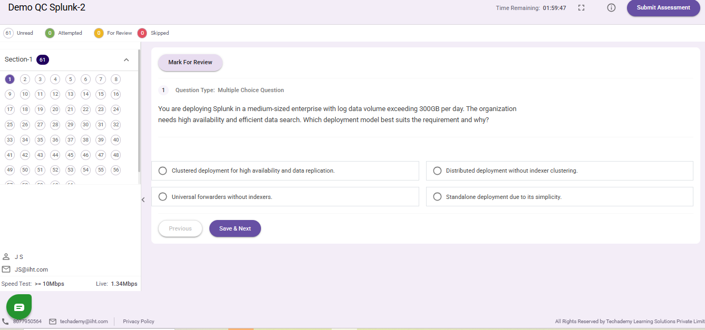Collapse the Section-1 question list
This screenshot has height=330, width=705.
127,59
